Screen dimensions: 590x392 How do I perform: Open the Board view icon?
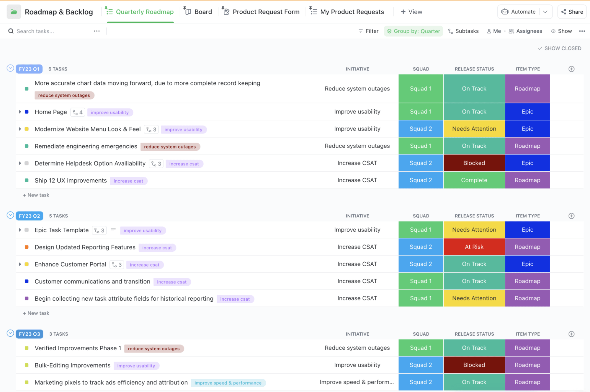[188, 12]
